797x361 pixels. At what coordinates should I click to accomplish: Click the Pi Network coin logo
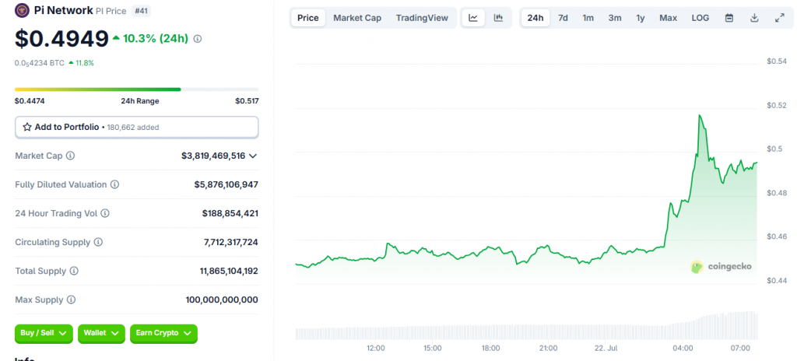(x=22, y=11)
